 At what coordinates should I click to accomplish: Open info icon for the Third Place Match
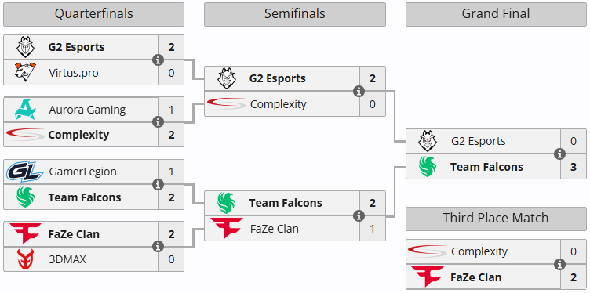pyautogui.click(x=560, y=264)
